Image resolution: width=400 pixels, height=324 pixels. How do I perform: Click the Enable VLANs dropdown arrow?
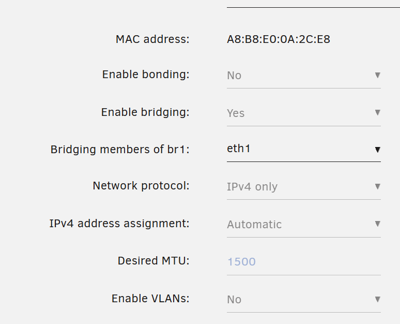(x=378, y=299)
